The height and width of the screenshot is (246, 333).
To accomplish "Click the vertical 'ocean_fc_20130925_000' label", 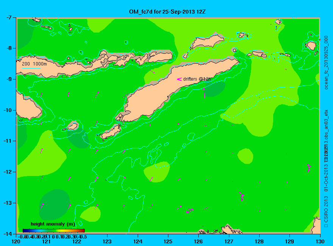I will (x=327, y=63).
